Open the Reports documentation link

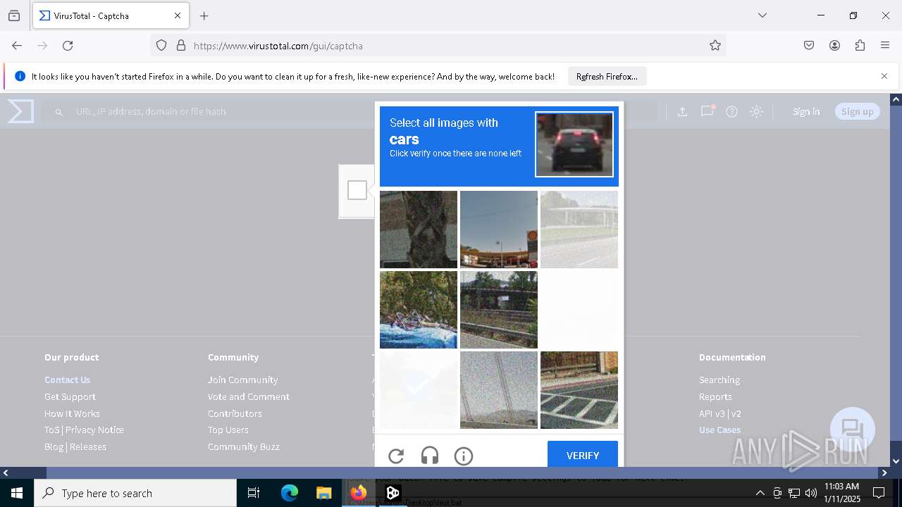(x=715, y=396)
